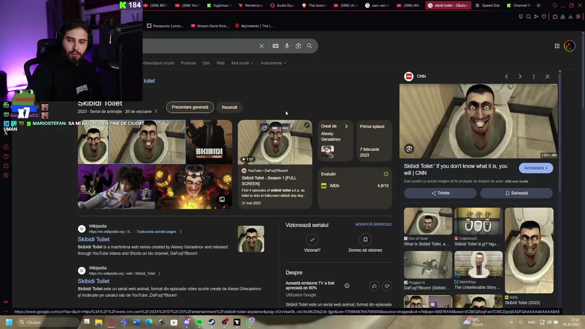Image resolution: width=585 pixels, height=329 pixels.
Task: Click Traducerea acestei pagini link
Action: click(156, 232)
